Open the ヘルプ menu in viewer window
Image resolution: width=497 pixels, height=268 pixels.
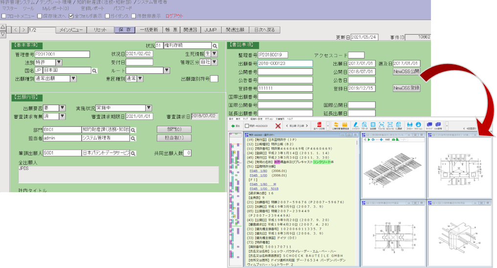[290, 119]
